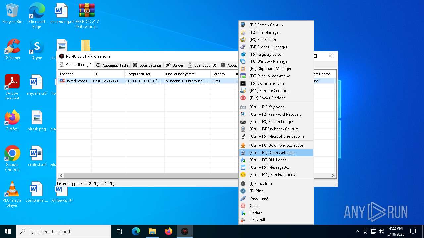
Task: Show hidden system tray icons chevron
Action: pyautogui.click(x=357, y=231)
